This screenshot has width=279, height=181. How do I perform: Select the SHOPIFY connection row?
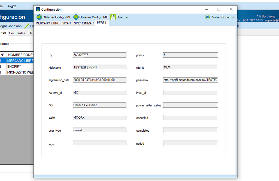(x=17, y=66)
